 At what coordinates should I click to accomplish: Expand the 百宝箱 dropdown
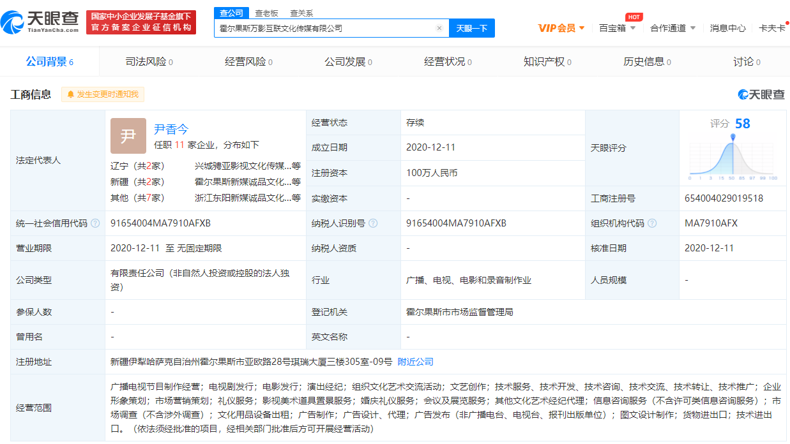pos(618,28)
